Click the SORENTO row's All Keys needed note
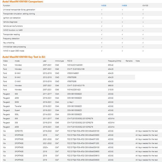 [147, 131]
